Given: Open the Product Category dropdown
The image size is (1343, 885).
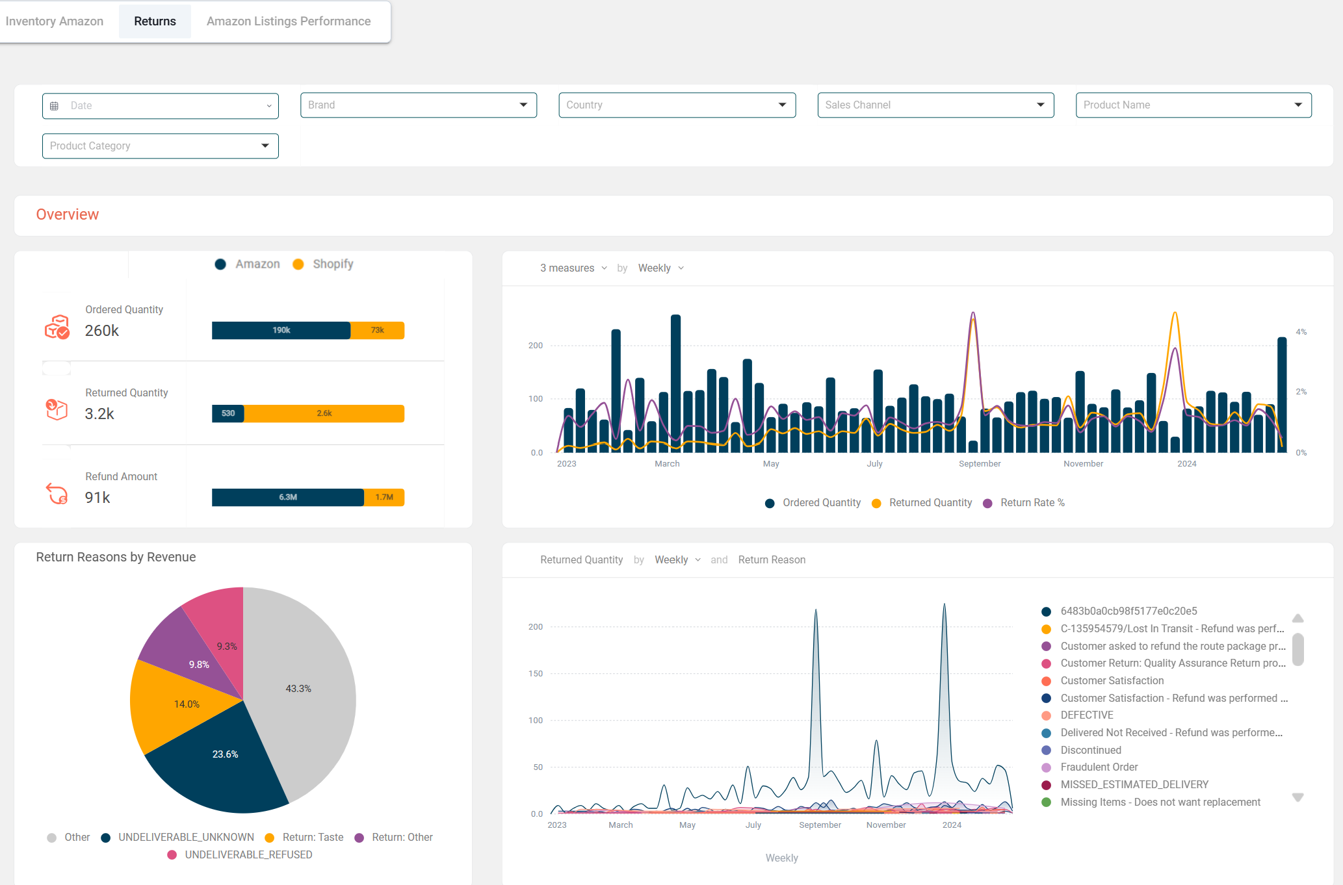Looking at the screenshot, I should (160, 146).
